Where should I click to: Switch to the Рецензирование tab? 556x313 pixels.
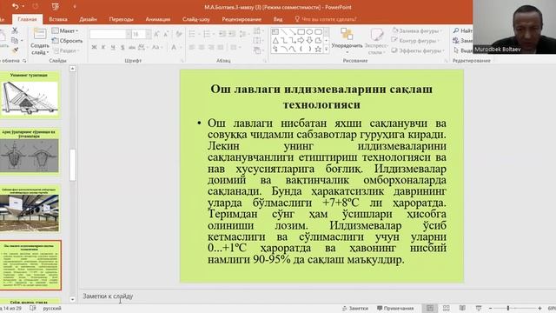242,19
